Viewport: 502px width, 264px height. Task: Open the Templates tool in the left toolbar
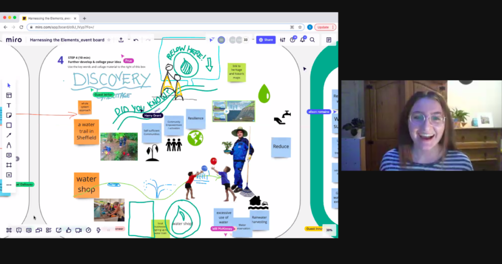pos(9,96)
